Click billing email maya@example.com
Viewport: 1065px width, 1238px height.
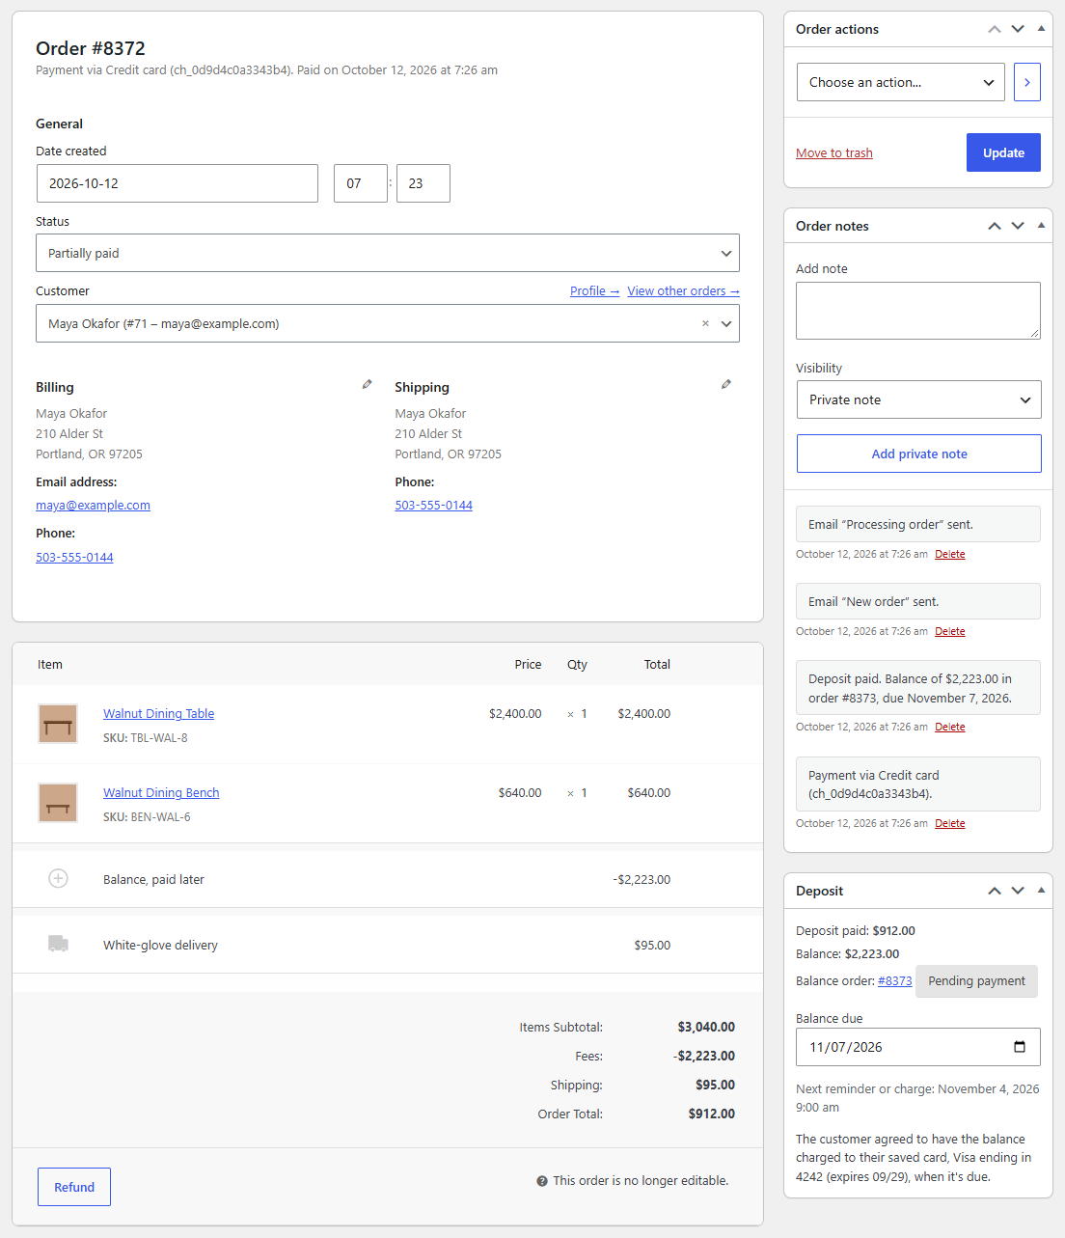pos(93,506)
